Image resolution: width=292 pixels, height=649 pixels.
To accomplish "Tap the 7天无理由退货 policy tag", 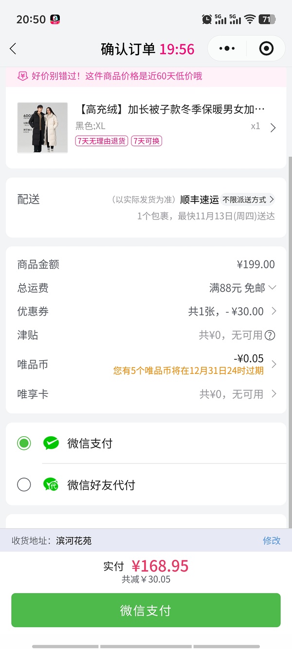I will pyautogui.click(x=101, y=142).
